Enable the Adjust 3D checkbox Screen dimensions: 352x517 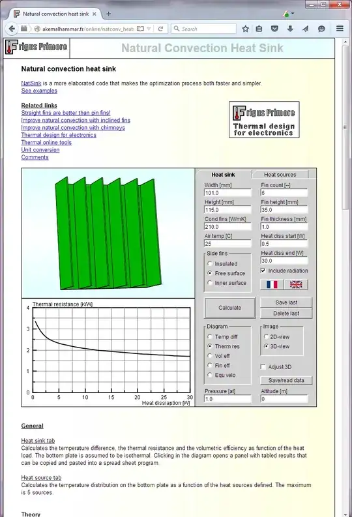[263, 366]
